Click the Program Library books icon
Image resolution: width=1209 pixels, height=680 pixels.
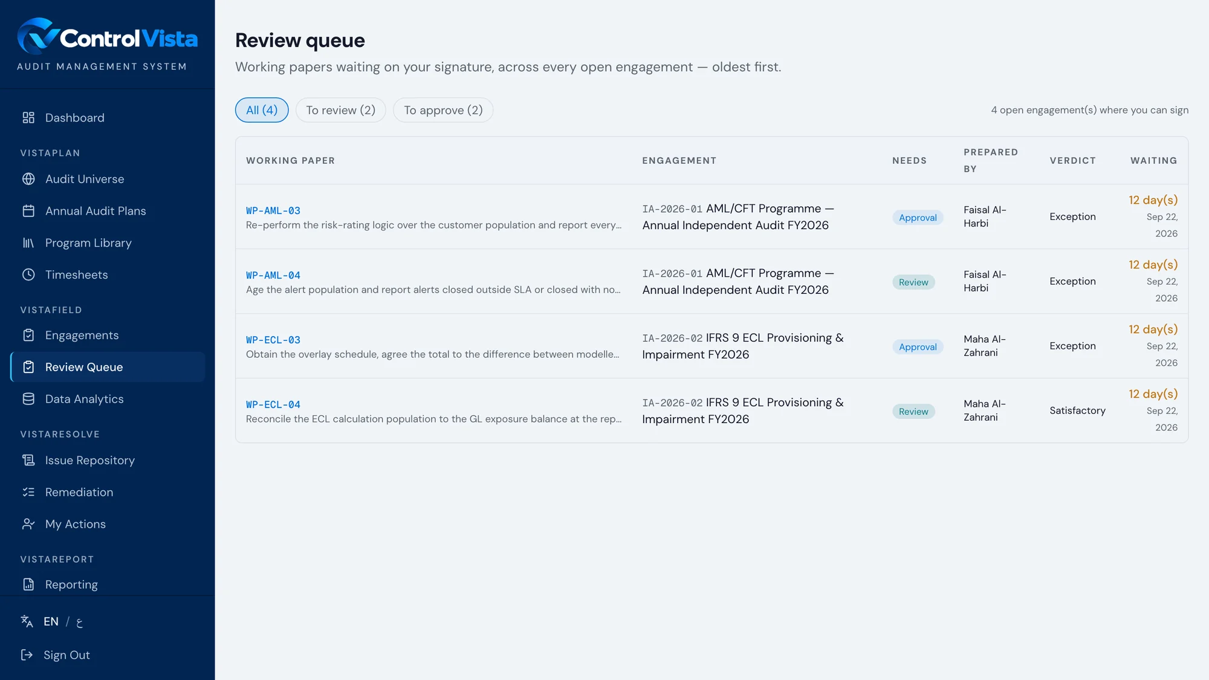point(28,243)
